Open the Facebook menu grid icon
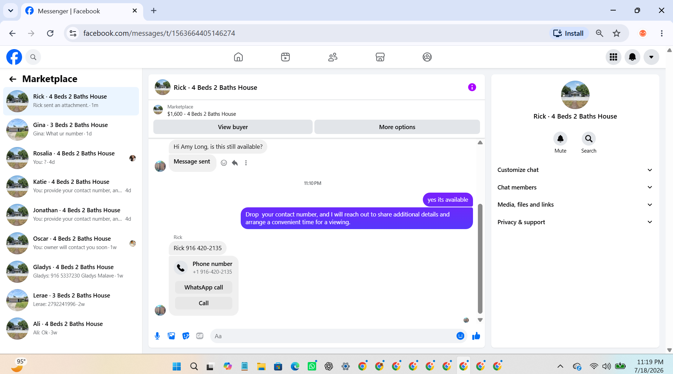 pyautogui.click(x=613, y=57)
